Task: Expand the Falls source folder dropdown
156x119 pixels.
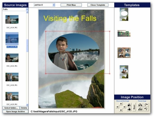Action: click(x=27, y=9)
